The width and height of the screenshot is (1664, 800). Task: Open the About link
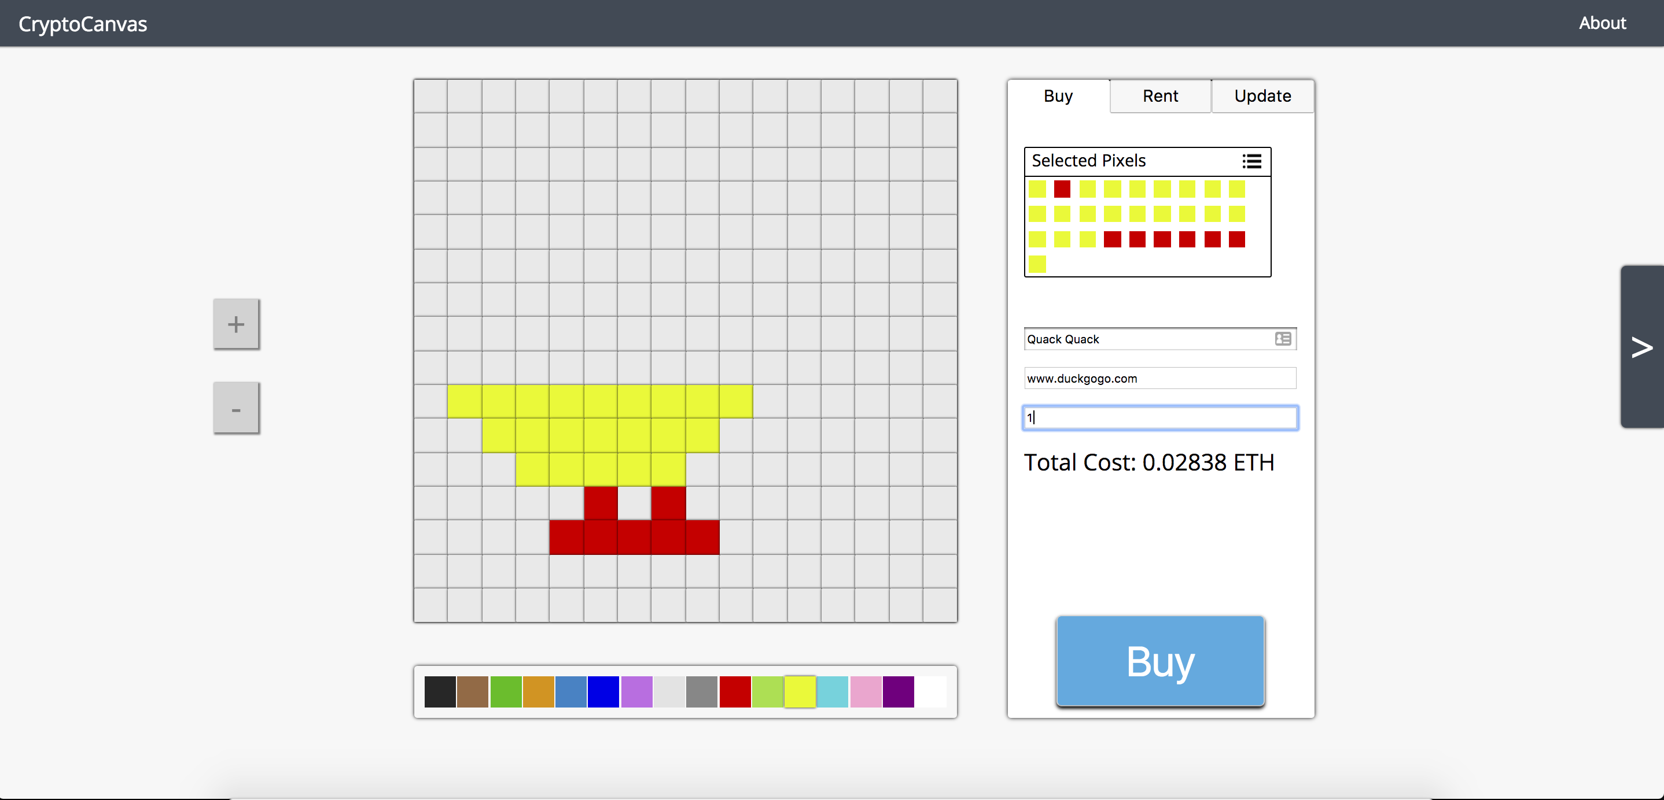click(1602, 23)
